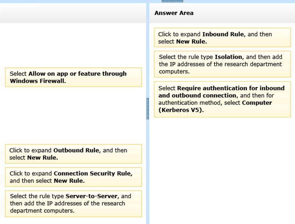Click the bold "Windows Firewall." text
This screenshot has width=295, height=224.
coord(37,81)
